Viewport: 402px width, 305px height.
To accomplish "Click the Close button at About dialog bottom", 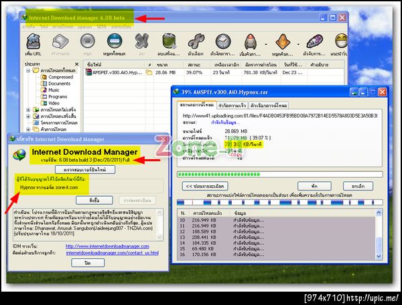I will 88,263.
